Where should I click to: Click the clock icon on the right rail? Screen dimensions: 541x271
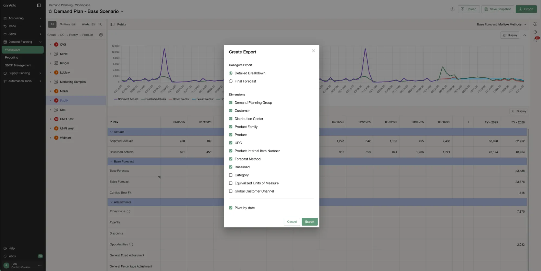535,32
